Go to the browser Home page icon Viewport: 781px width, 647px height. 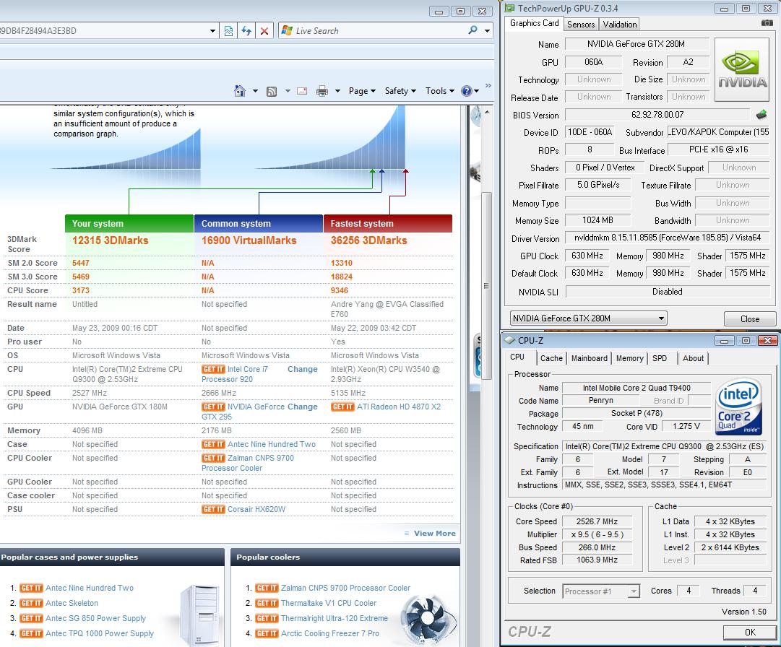pos(240,90)
